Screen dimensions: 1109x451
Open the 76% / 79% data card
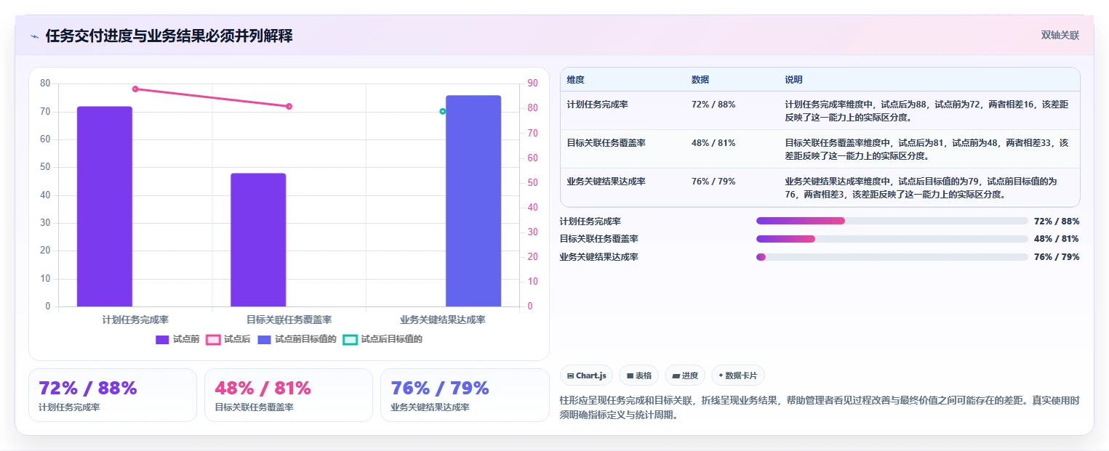click(x=465, y=395)
